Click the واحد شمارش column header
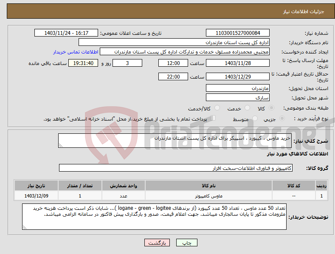This screenshot has height=254, width=335. pyautogui.click(x=124, y=186)
